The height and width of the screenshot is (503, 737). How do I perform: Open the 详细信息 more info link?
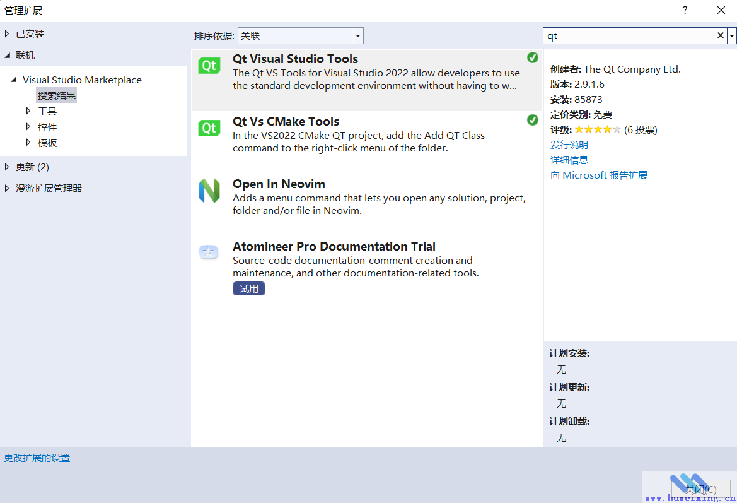coord(569,160)
